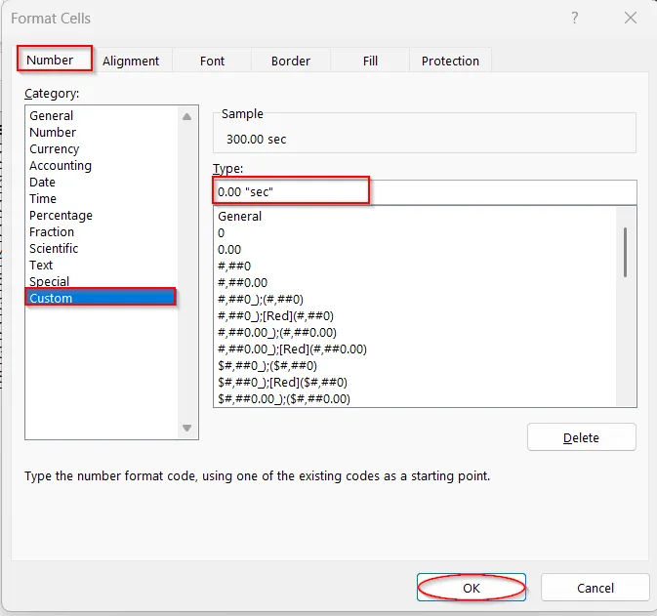The width and height of the screenshot is (657, 616).
Task: Select the 0 format code
Action: tap(415, 232)
